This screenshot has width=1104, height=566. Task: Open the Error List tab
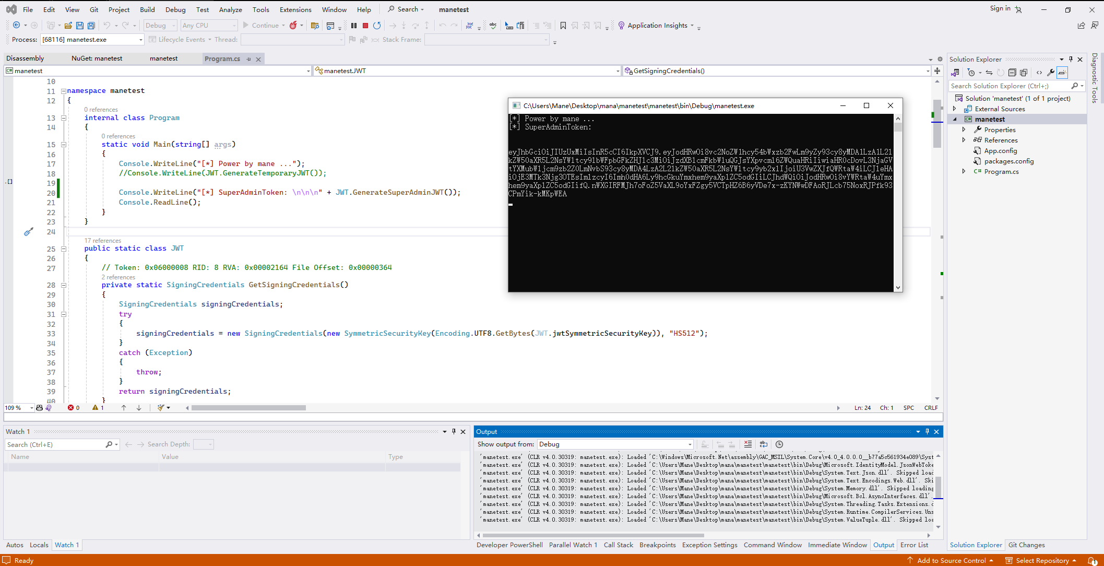pos(914,545)
